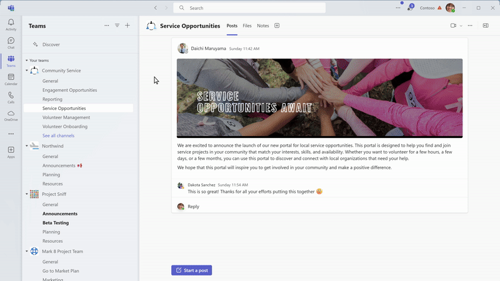The image size is (500, 281).
Task: Filter the teams list
Action: [x=117, y=26]
